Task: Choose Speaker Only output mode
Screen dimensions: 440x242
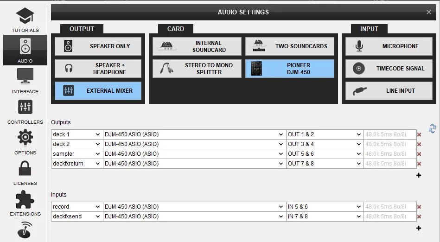Action: click(98, 46)
